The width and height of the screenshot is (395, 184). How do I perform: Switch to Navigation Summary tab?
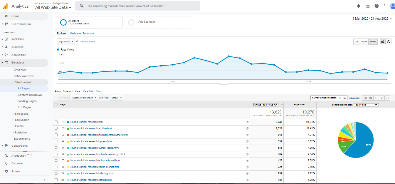(x=82, y=34)
